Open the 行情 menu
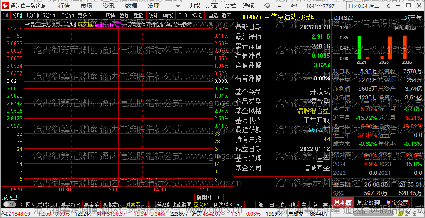425x218 pixels. [64, 6]
